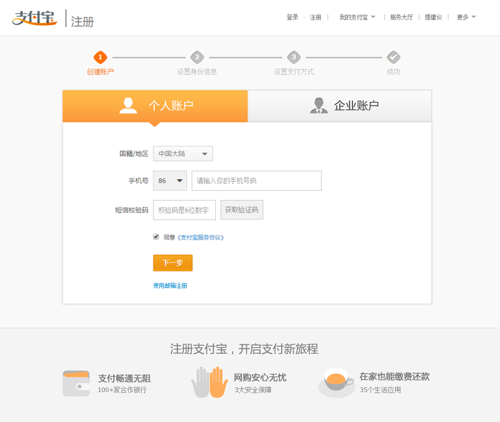Click the 创建账户 step label
Image resolution: width=500 pixels, height=422 pixels.
coord(100,71)
